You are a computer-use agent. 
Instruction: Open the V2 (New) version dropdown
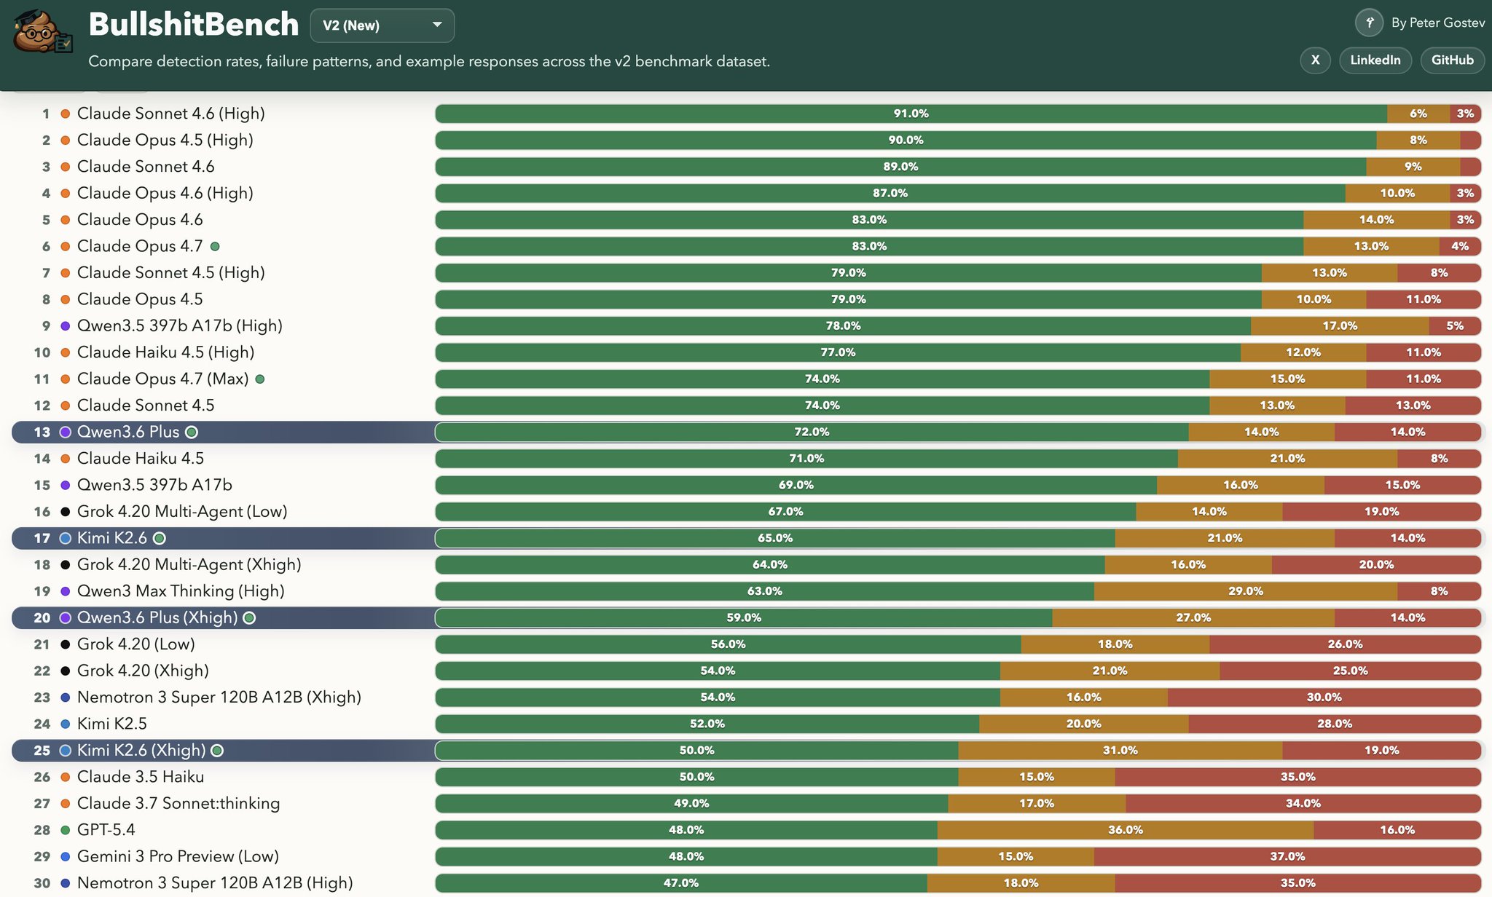click(x=382, y=25)
